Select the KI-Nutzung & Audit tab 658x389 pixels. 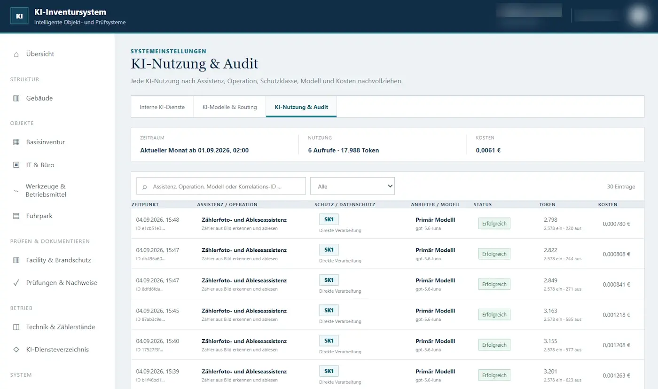point(301,107)
